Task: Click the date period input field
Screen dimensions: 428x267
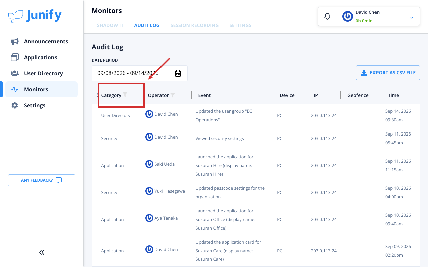Action: (139, 73)
